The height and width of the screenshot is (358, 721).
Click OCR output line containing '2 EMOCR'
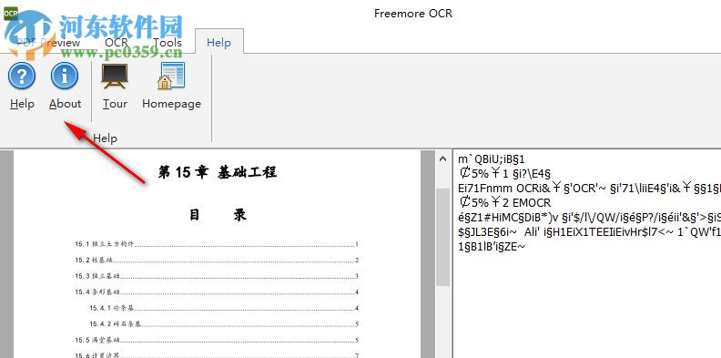(504, 202)
